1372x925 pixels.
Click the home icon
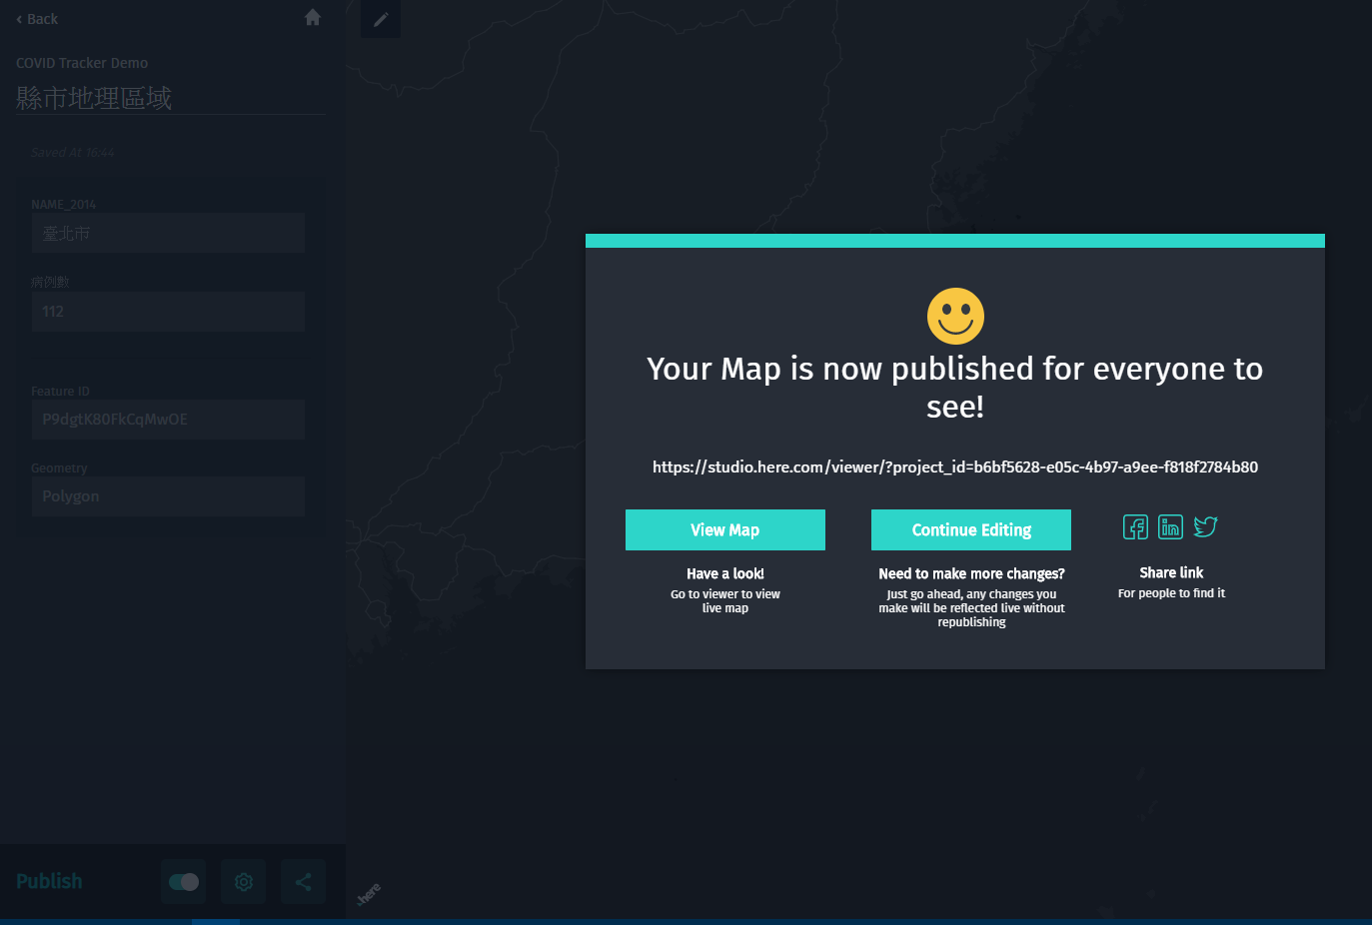pyautogui.click(x=313, y=17)
